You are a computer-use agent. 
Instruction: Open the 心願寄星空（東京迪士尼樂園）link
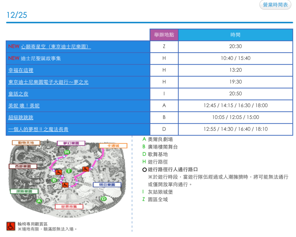pyautogui.click(x=56, y=46)
